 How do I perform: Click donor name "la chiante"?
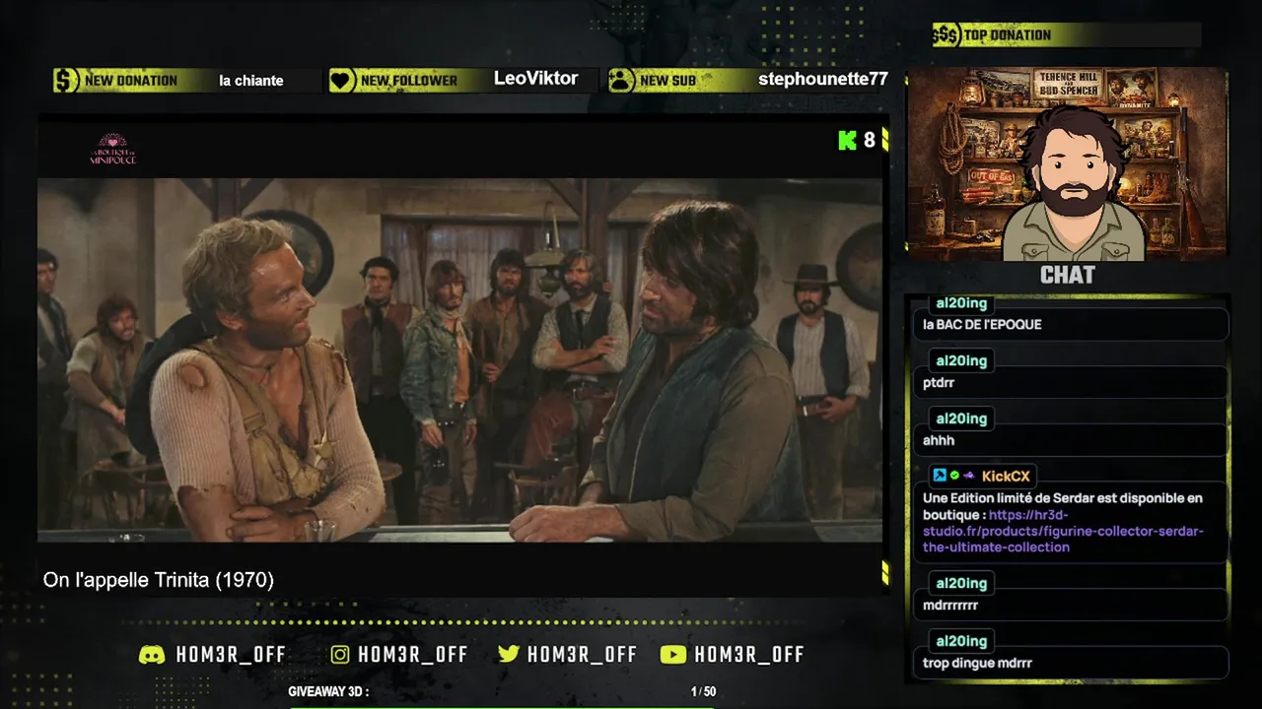tap(251, 81)
